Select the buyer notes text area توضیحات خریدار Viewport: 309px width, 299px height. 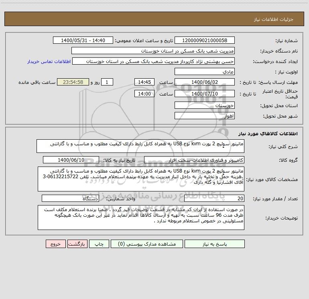(141, 218)
